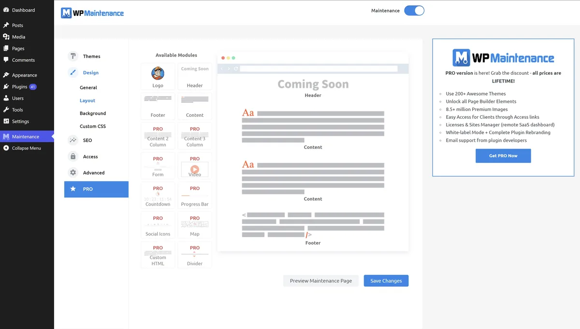580x329 pixels.
Task: Choose the PRO Custom HTML module
Action: 158,255
